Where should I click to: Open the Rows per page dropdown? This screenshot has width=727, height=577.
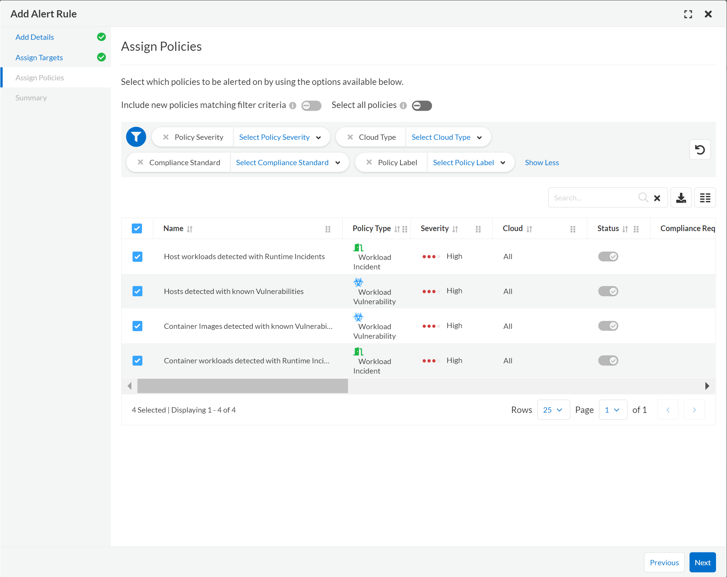point(553,410)
